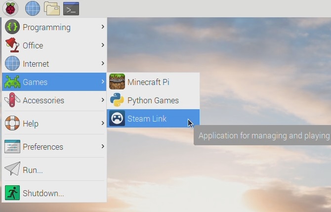This screenshot has width=331, height=212.
Task: Click the Raspberry Pi menu icon
Action: click(10, 8)
